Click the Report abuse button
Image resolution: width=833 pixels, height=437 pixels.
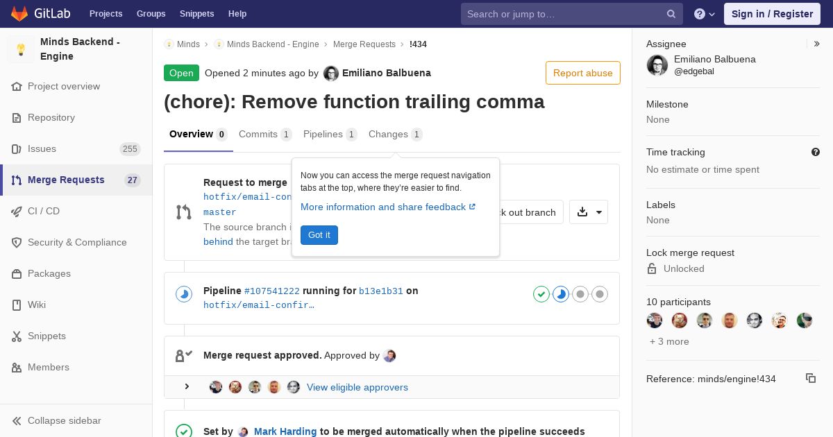tap(582, 73)
